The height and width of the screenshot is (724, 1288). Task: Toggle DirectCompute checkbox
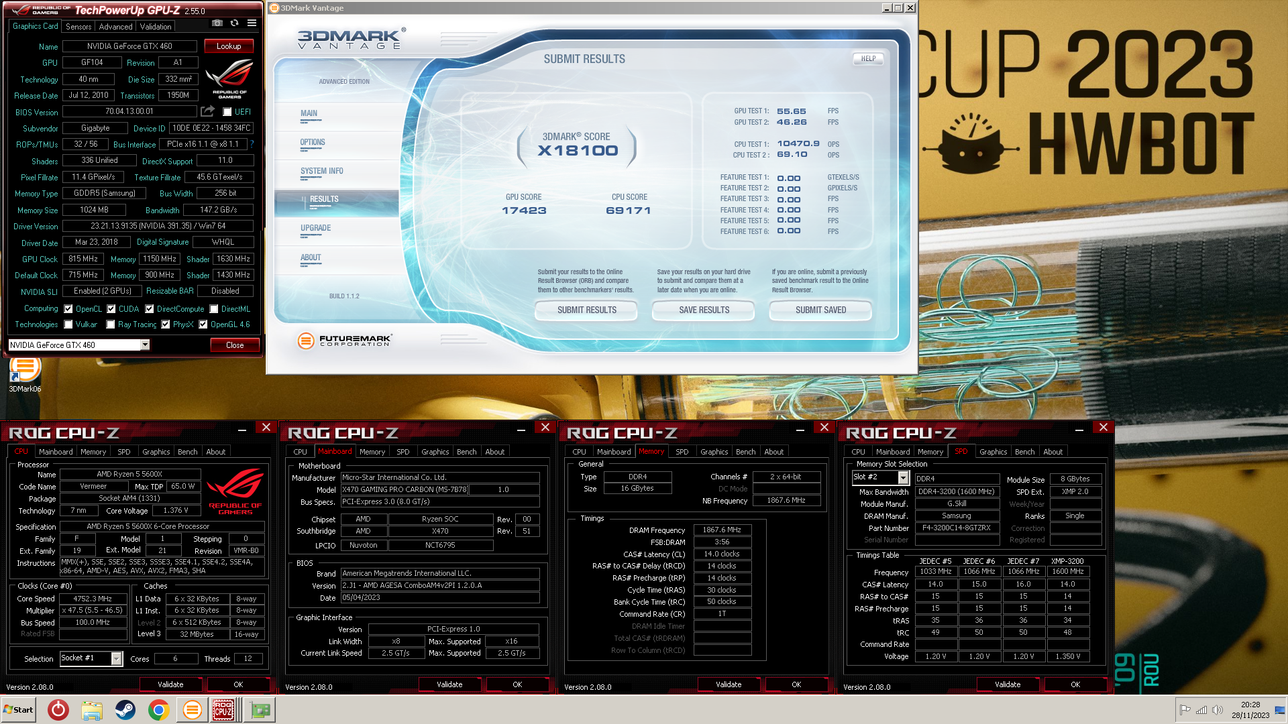point(149,309)
